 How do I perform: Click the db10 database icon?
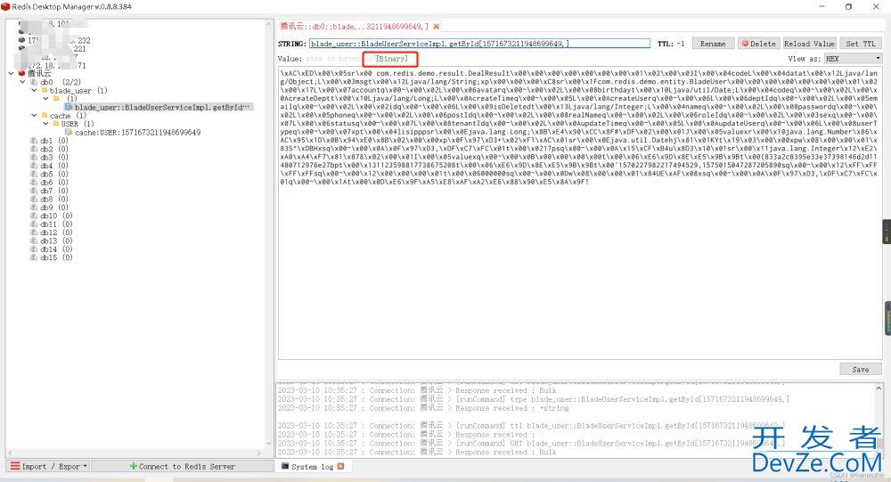(x=34, y=216)
